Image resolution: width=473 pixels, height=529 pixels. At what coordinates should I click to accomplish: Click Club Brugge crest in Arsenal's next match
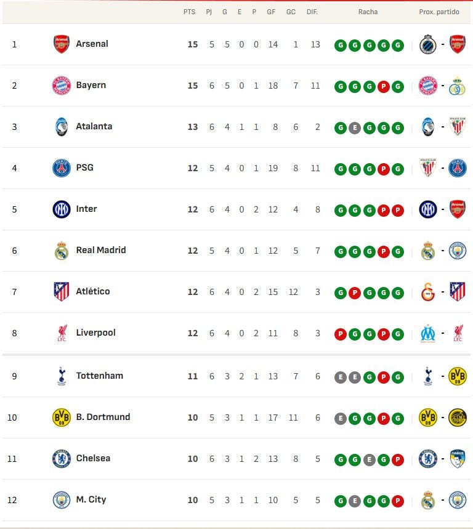coord(428,44)
